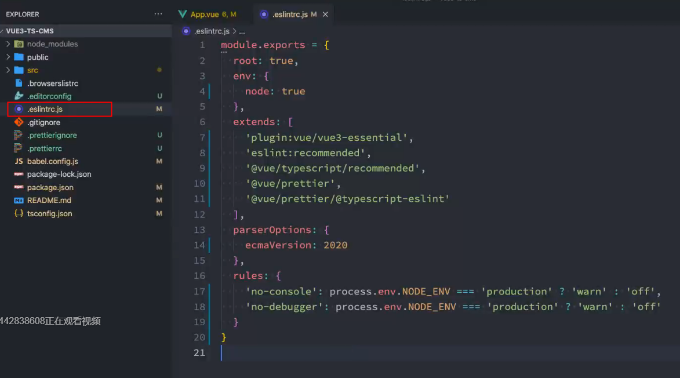Open package-lock.json from the explorer

pyautogui.click(x=59, y=175)
